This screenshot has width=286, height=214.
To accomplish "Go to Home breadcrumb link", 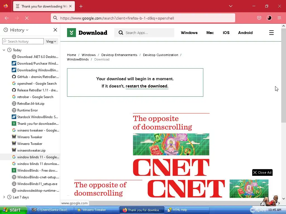I will point(71,55).
